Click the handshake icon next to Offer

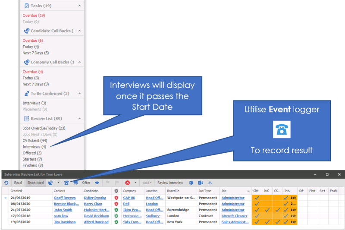click(x=97, y=183)
